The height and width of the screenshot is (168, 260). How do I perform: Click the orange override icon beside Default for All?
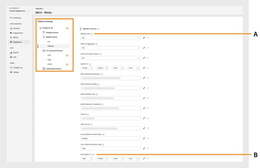click(x=67, y=28)
